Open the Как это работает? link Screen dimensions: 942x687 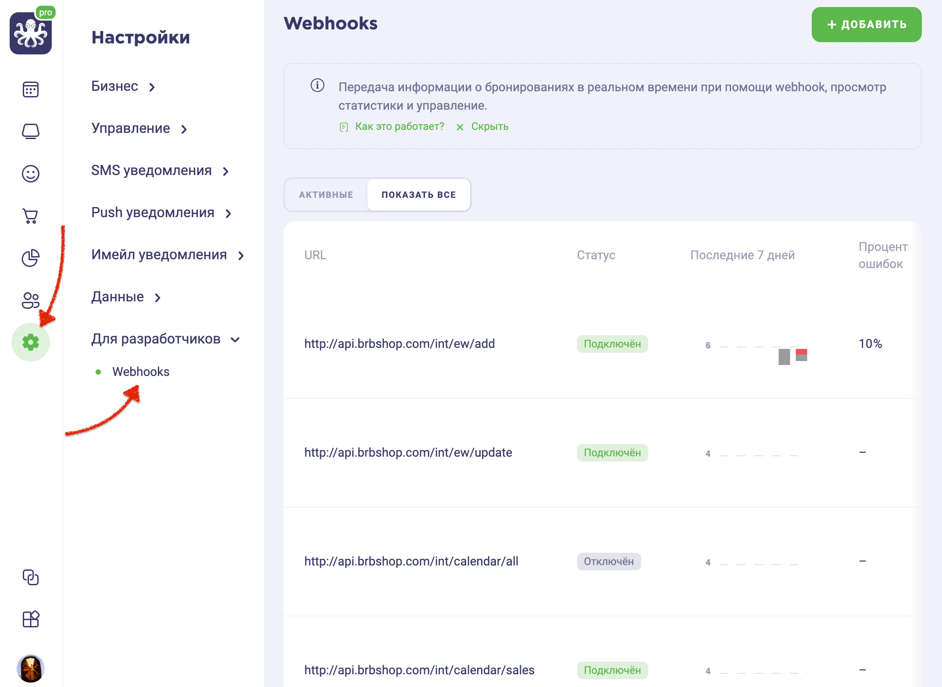tap(400, 126)
